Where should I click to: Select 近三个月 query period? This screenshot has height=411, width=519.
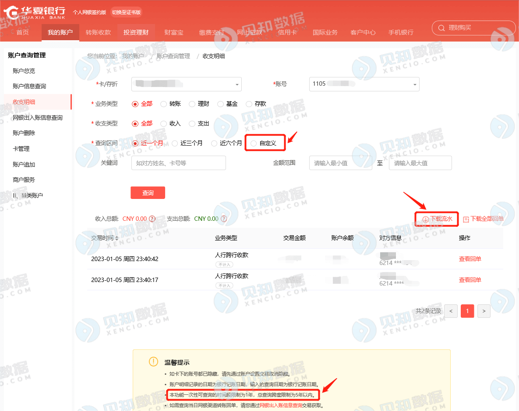click(x=175, y=143)
